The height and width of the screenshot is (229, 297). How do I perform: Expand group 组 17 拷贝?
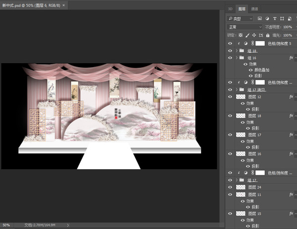[x=237, y=89]
